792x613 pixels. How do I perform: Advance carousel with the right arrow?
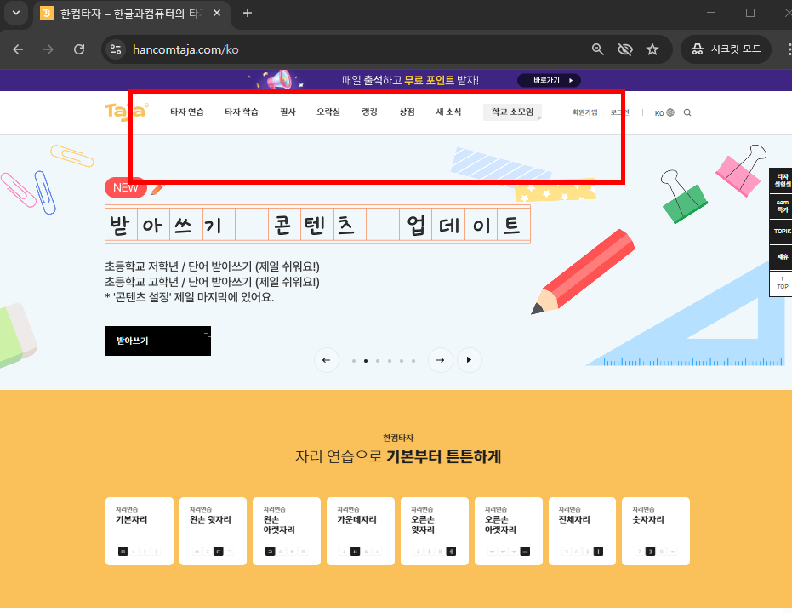point(440,360)
